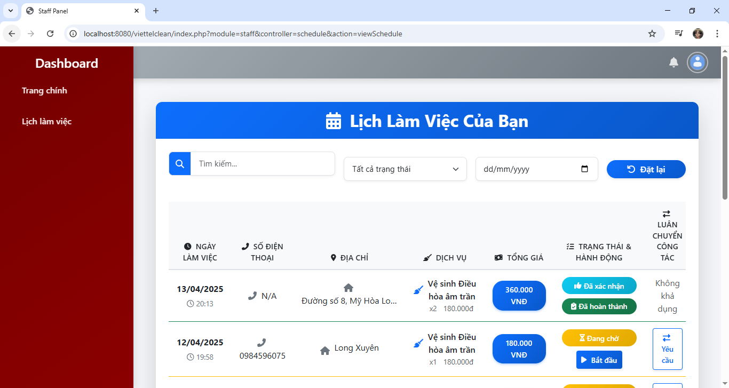Open the browser media control icon
Image resolution: width=729 pixels, height=388 pixels.
click(x=679, y=34)
